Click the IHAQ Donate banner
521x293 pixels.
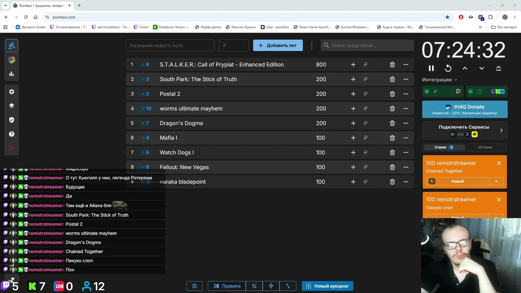tap(465, 109)
